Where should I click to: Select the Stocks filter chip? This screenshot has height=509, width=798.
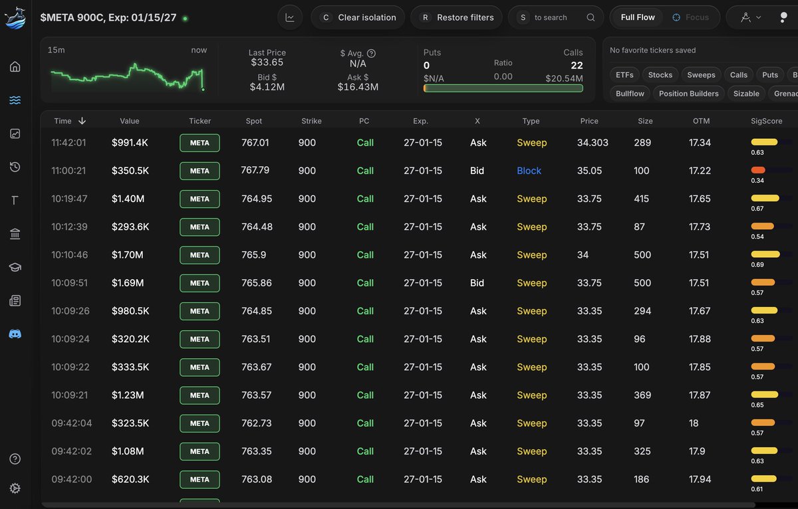tap(660, 75)
